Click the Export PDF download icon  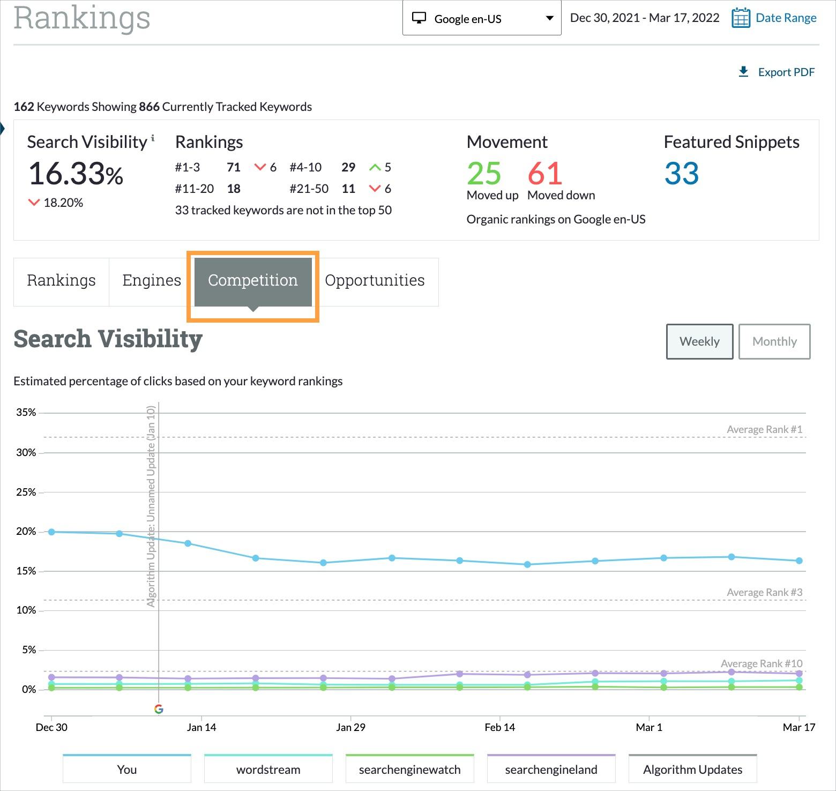(743, 71)
